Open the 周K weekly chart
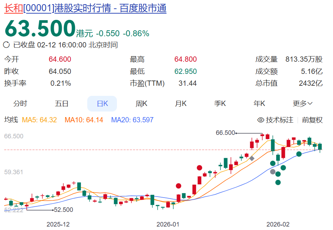This screenshot has width=333, height=230. [x=141, y=103]
